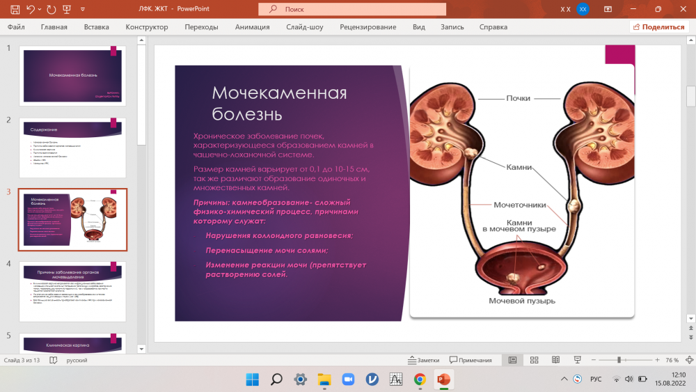Click the Save icon in title bar

[15, 9]
